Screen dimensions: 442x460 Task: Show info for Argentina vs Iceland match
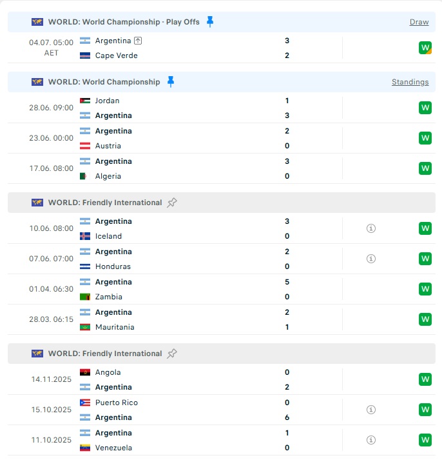point(371,228)
